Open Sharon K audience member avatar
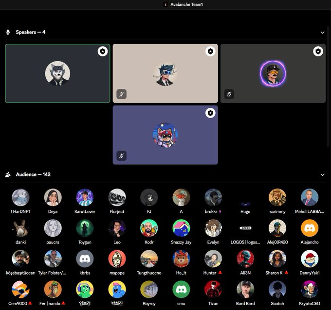The image size is (331, 310). [277, 258]
